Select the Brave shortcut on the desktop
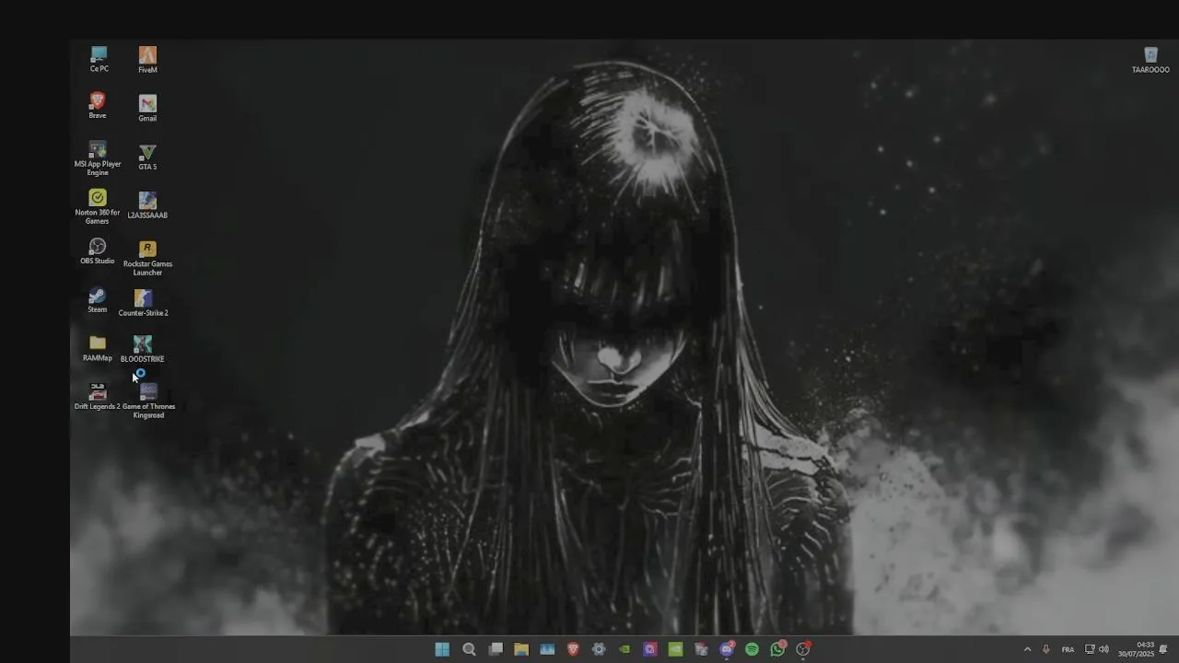Screen dimensions: 1179x663 coord(98,106)
